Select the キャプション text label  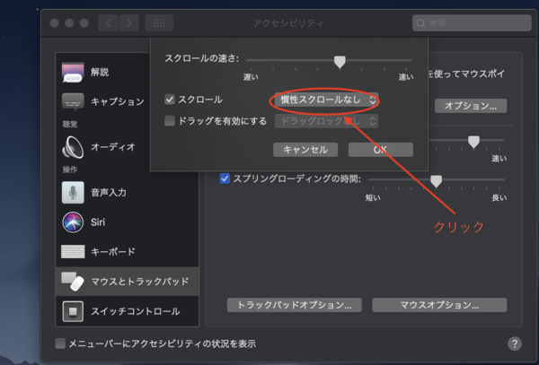click(118, 101)
